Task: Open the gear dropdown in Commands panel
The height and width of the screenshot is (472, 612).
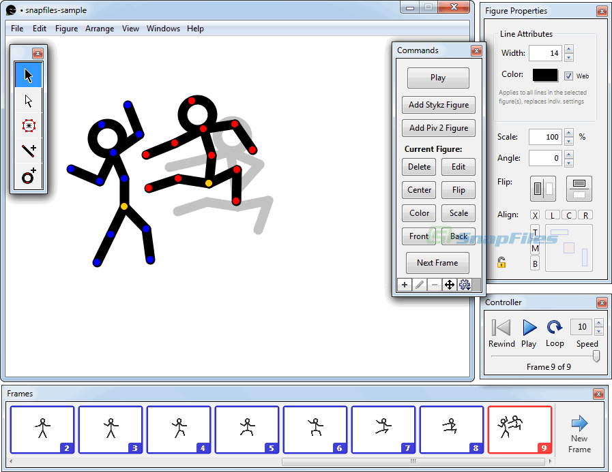Action: coord(465,284)
